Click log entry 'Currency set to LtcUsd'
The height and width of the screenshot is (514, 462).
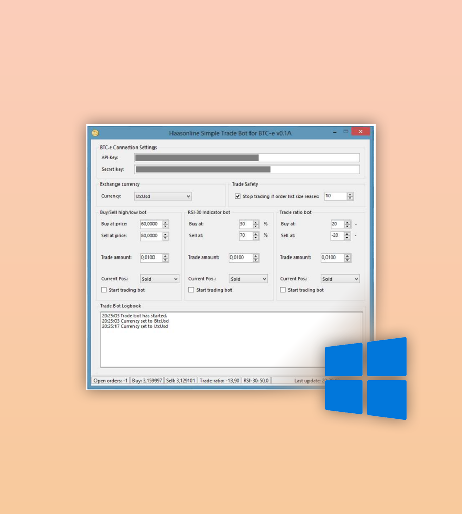(x=135, y=326)
